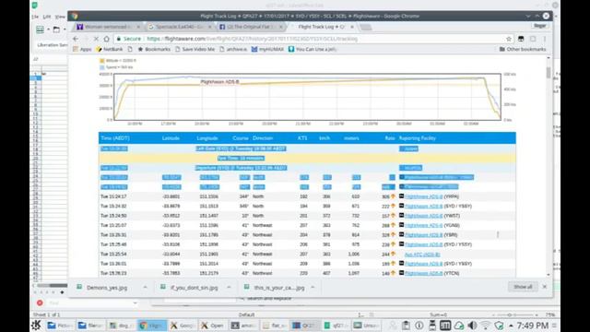Open Chrome's three-dot menu
The height and width of the screenshot is (332, 590).
[x=545, y=39]
